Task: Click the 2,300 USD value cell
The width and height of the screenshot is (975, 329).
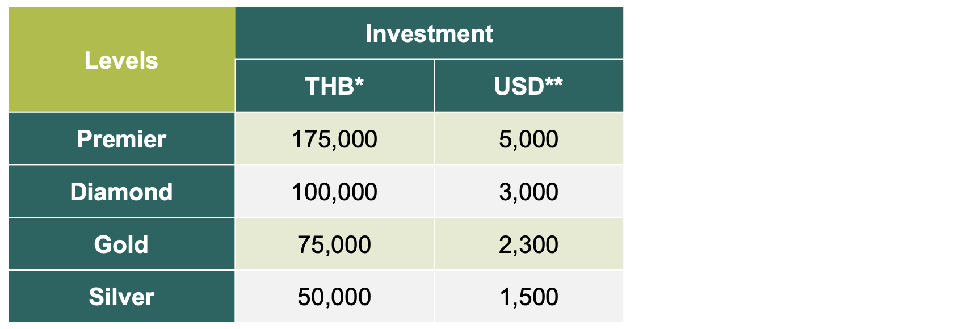Action: click(528, 244)
